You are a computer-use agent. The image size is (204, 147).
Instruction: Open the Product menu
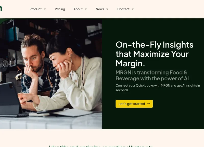35,9
